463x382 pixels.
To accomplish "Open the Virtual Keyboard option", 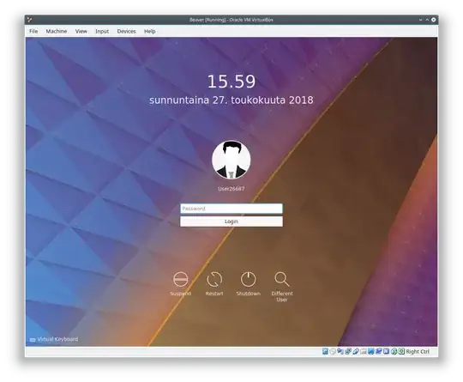I will pos(54,339).
